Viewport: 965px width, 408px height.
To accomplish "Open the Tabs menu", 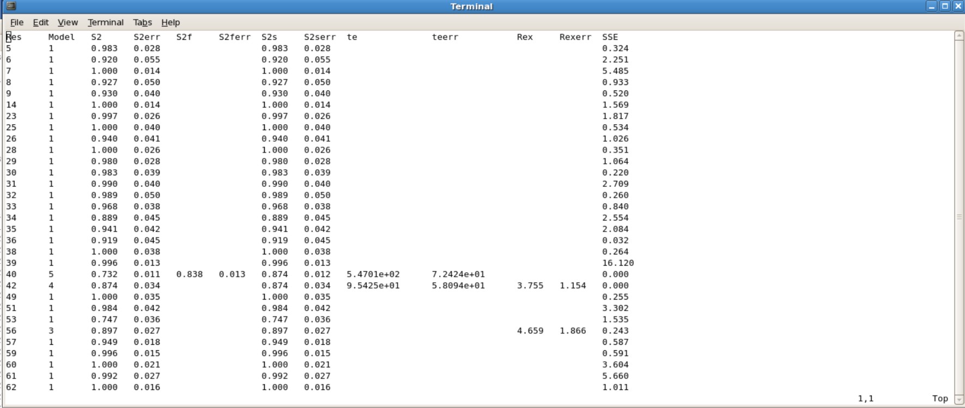I will tap(142, 22).
